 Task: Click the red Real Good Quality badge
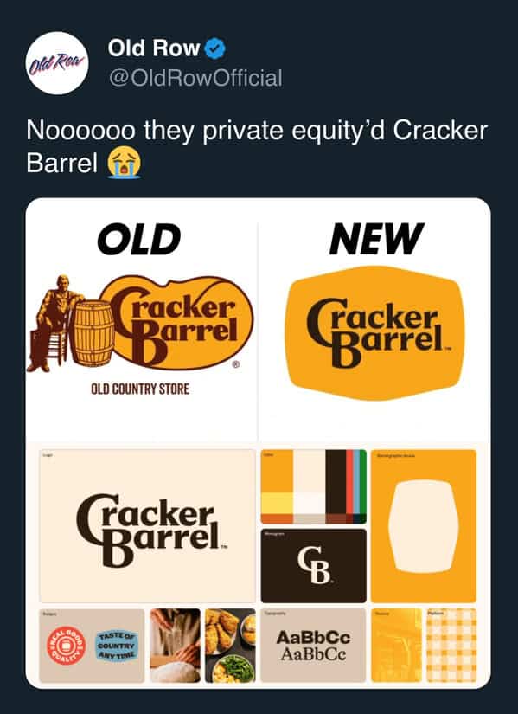[66, 646]
